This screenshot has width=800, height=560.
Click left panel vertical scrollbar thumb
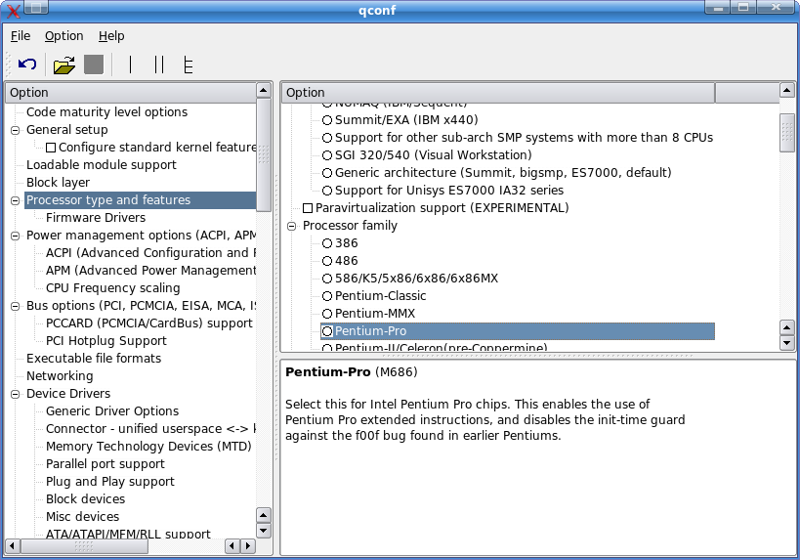(264, 154)
